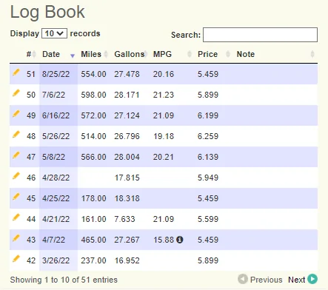Viewport: 328px width, 290px height.
Task: Click gallons value 27.478
Action: (x=127, y=74)
